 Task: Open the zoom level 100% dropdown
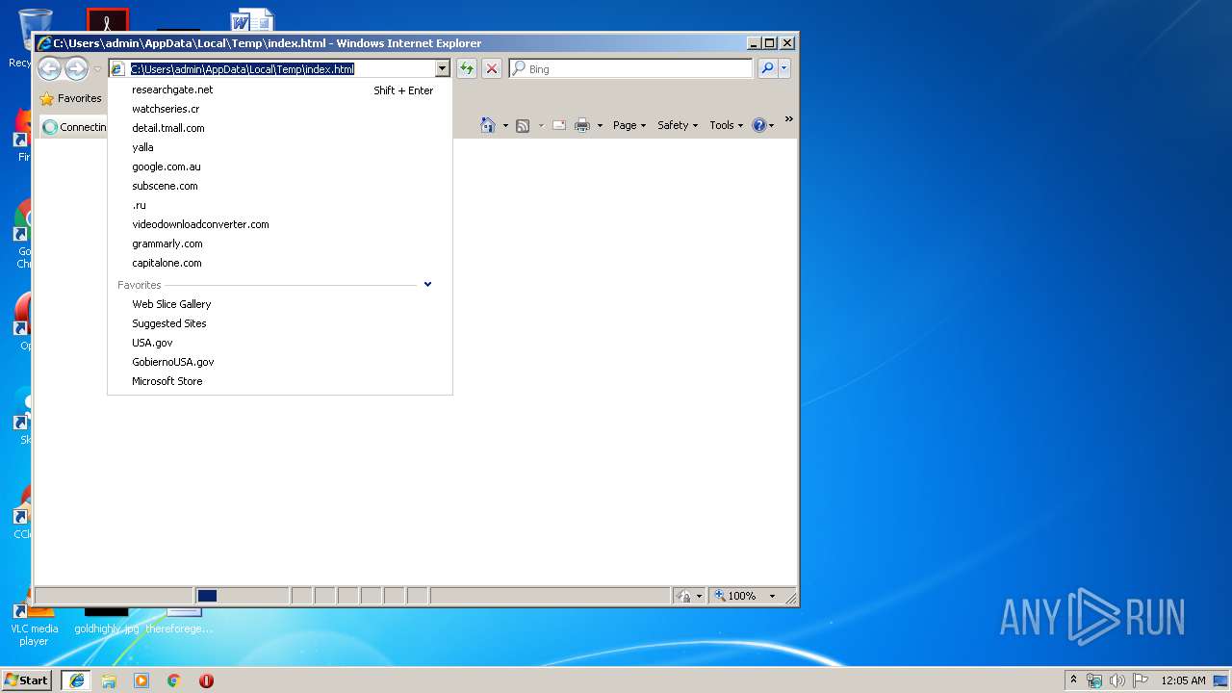(x=772, y=596)
